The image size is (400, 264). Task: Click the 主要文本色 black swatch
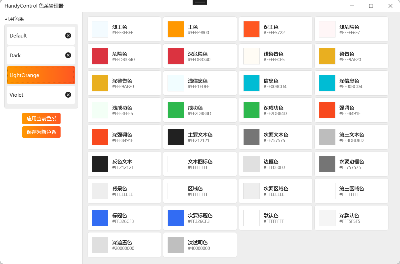click(x=175, y=137)
